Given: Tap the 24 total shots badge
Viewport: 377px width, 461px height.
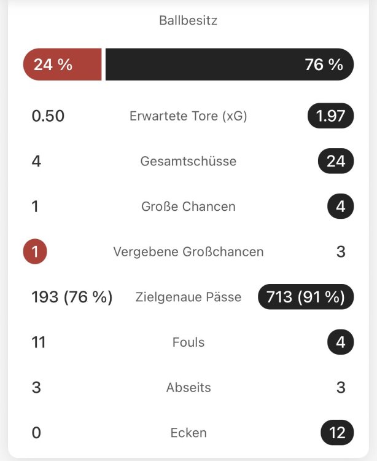Looking at the screenshot, I should click(x=336, y=161).
